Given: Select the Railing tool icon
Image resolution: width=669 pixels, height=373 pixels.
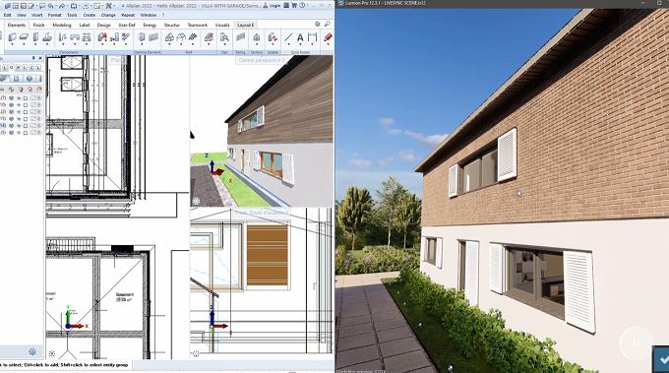Looking at the screenshot, I should point(241,37).
